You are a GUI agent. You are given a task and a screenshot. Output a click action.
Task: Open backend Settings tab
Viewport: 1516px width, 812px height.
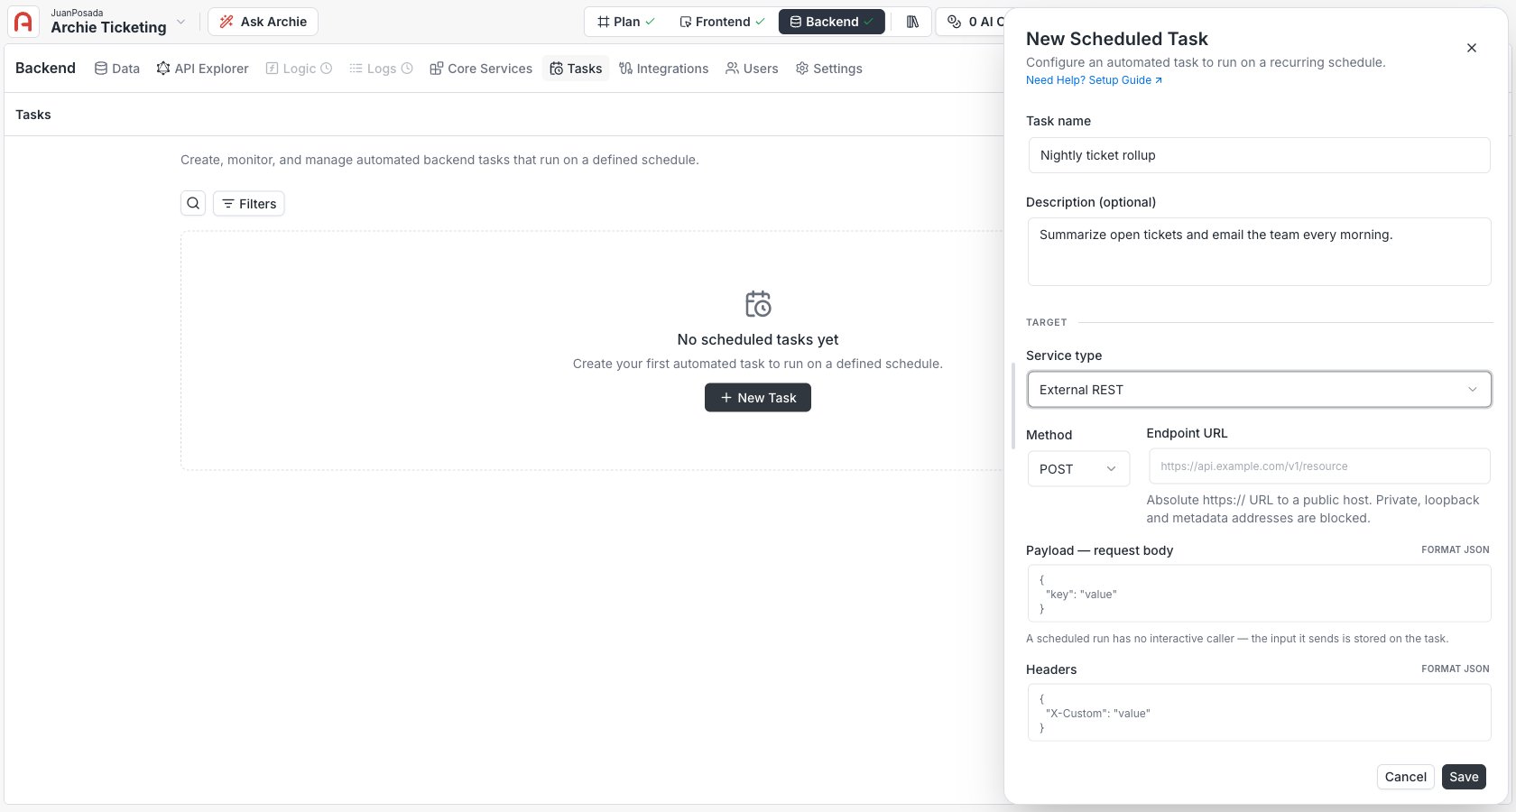point(828,69)
